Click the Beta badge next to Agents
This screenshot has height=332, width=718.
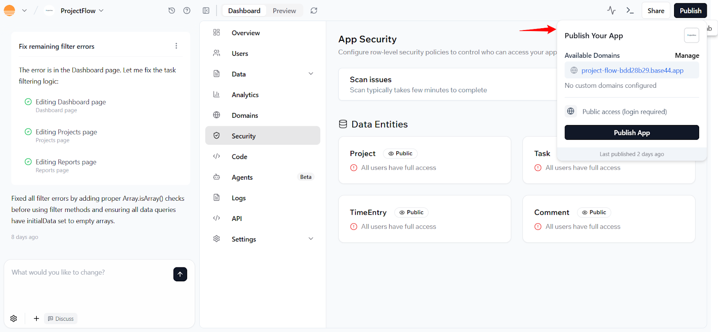[x=306, y=177]
